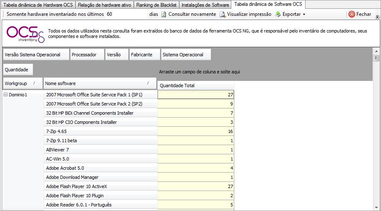Viewport: 381px width, 211px height.
Task: Select row 2007 Microsoft Office Suite Service Pack 1 (SP1)
Action: tap(100, 95)
